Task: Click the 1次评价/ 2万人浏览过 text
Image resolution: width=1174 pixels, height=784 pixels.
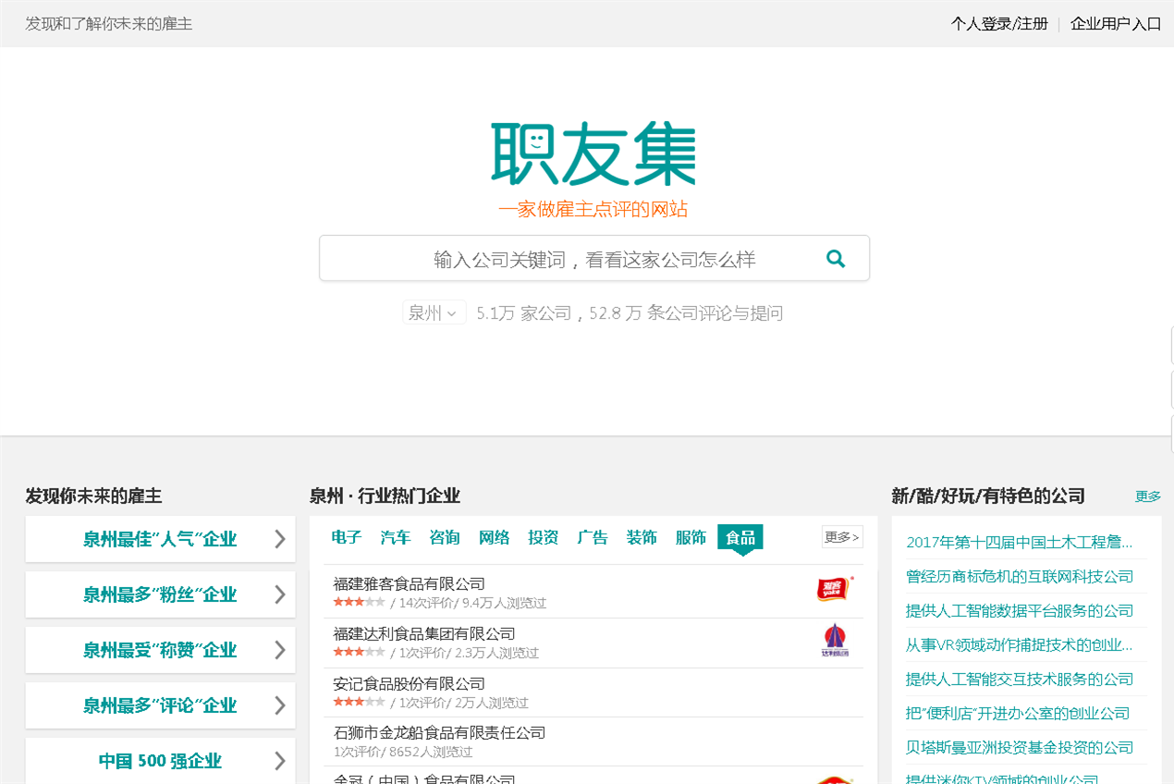Action: (463, 703)
